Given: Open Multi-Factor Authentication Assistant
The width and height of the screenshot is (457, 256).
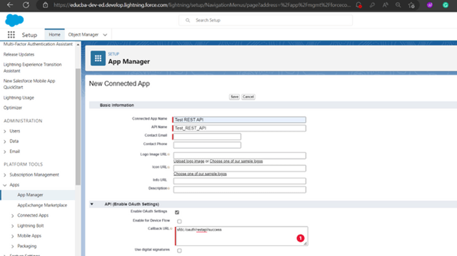Looking at the screenshot, I should point(38,44).
